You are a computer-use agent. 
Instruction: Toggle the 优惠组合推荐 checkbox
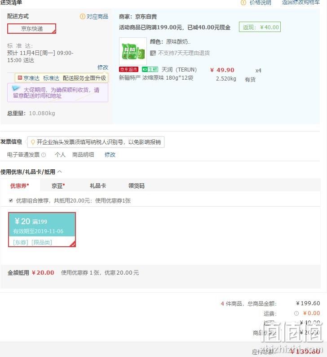(x=11, y=200)
